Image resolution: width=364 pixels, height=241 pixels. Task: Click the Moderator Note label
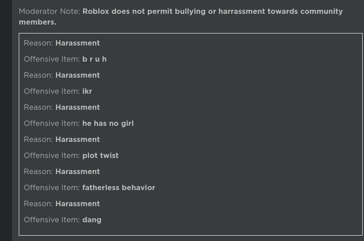(50, 11)
